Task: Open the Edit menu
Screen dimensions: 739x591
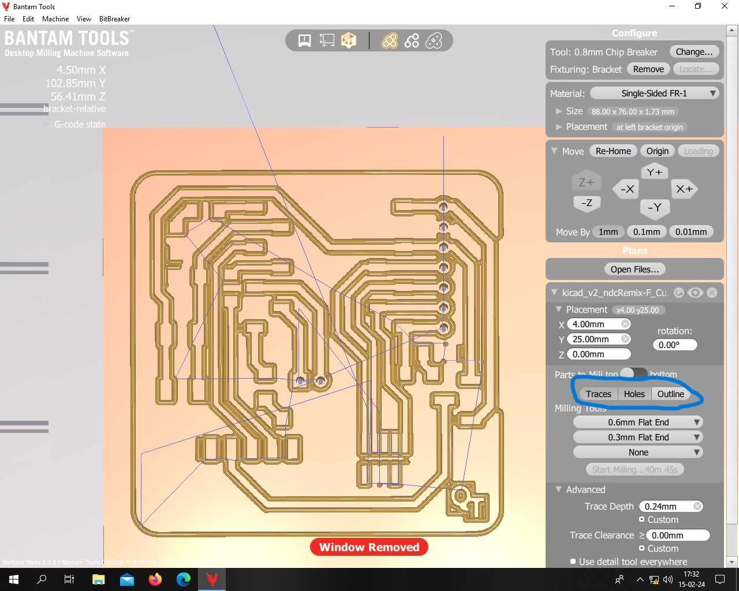Action: 28,18
